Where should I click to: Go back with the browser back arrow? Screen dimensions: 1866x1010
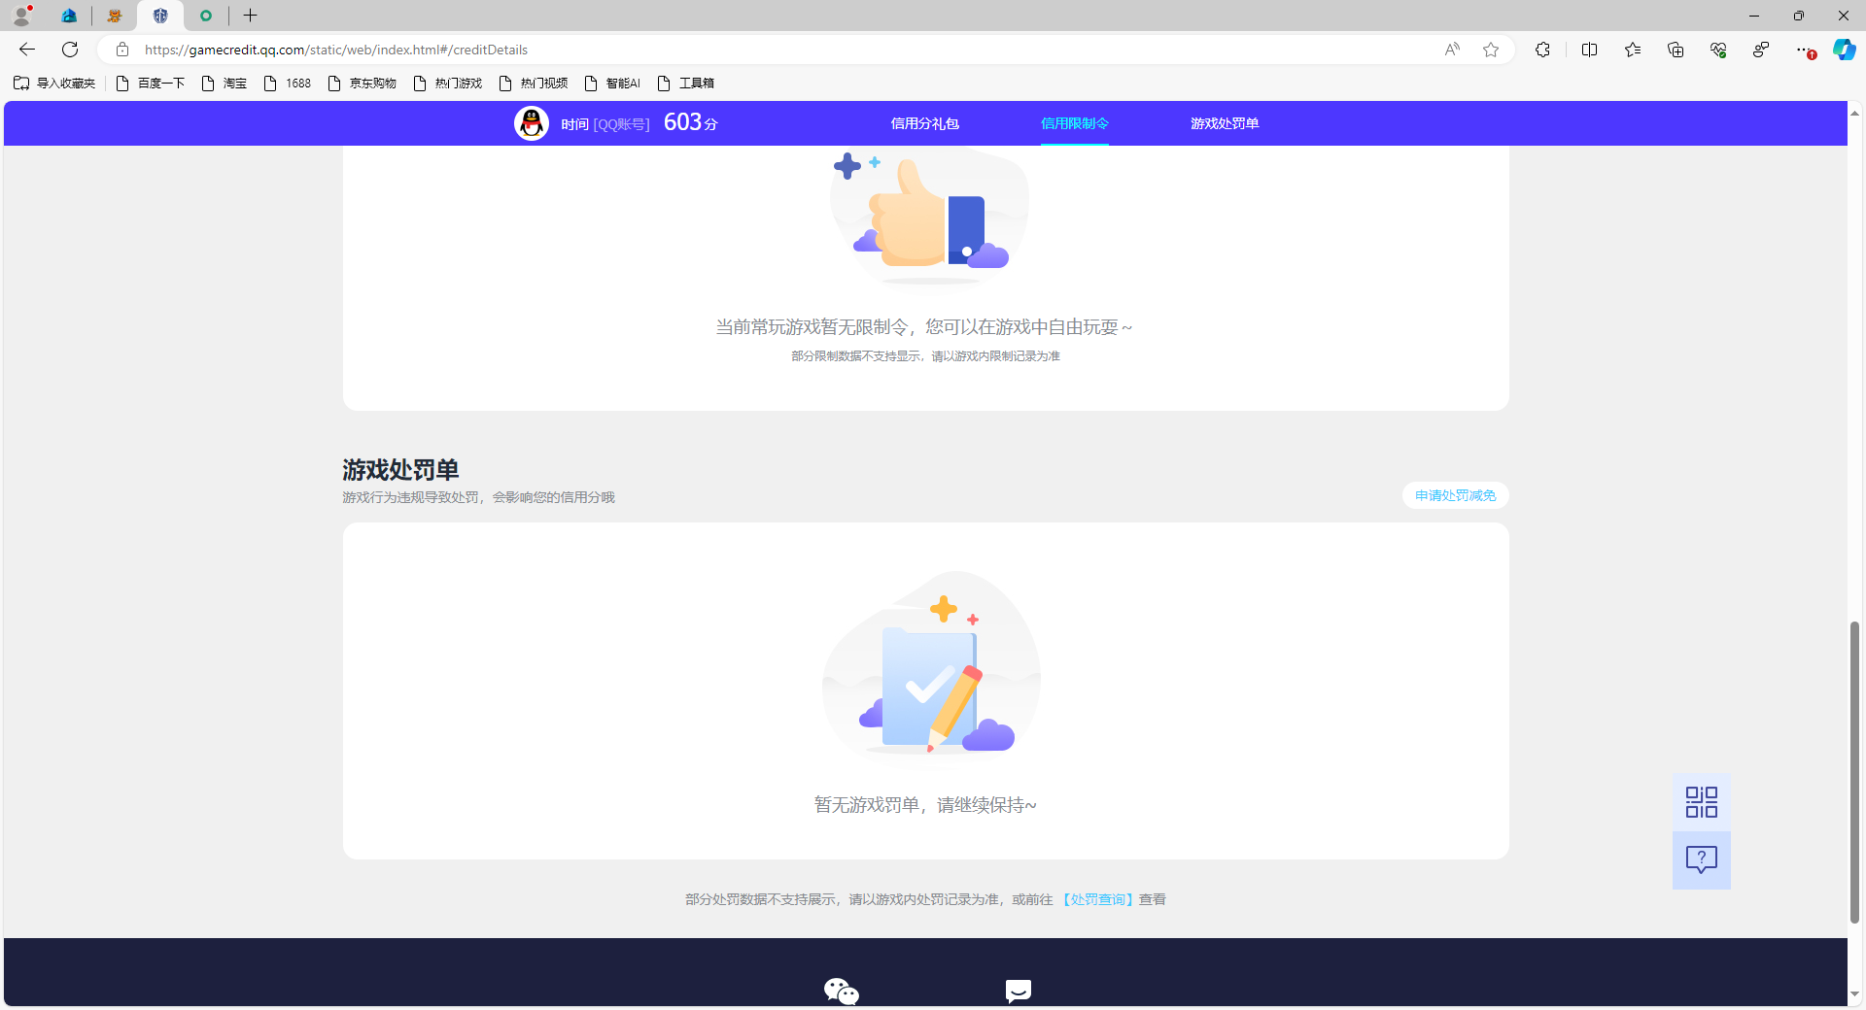tap(27, 50)
